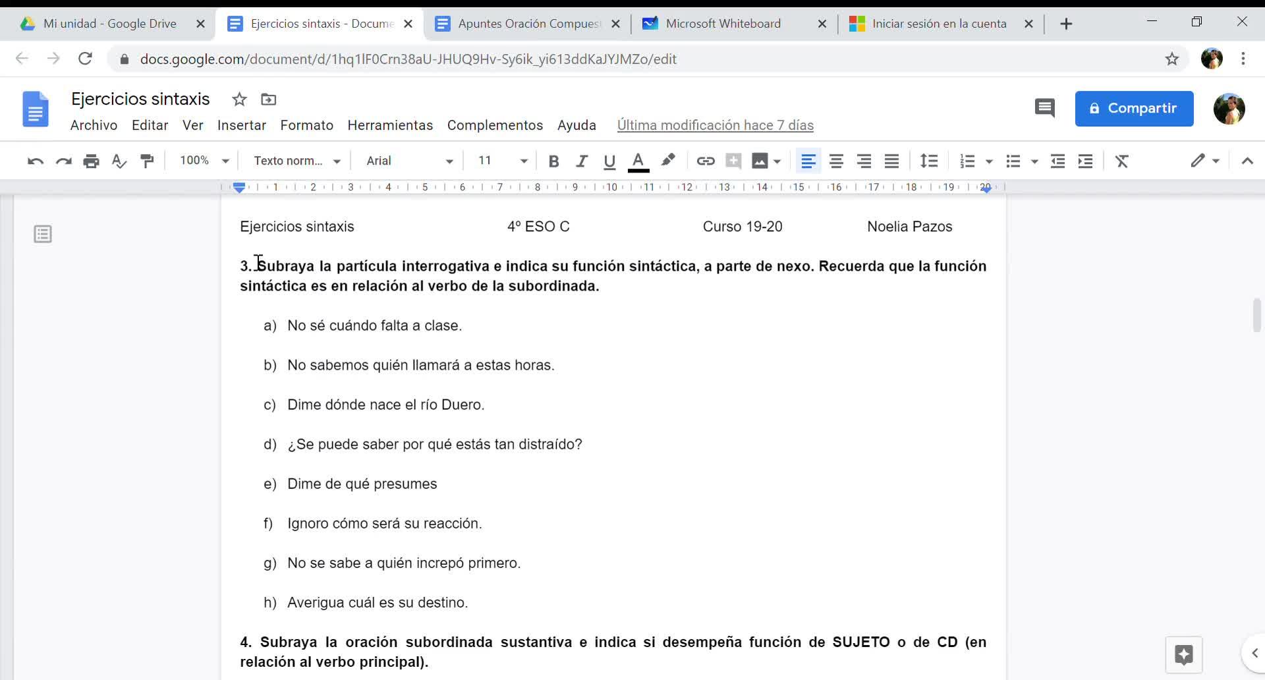The image size is (1265, 680).
Task: Insert a link with the chain icon
Action: tap(706, 161)
